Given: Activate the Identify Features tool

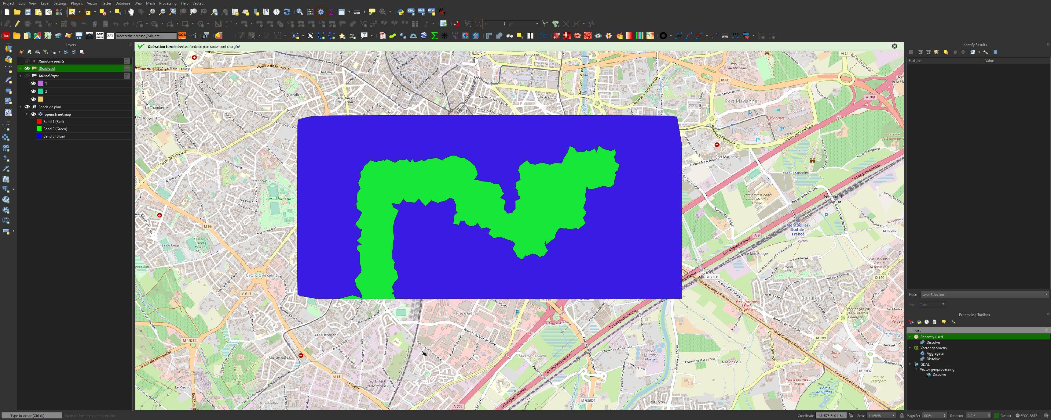Looking at the screenshot, I should (300, 12).
